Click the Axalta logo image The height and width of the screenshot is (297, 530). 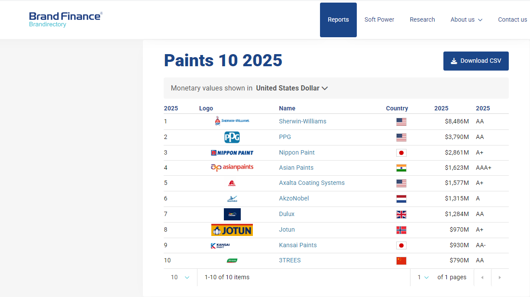click(232, 183)
